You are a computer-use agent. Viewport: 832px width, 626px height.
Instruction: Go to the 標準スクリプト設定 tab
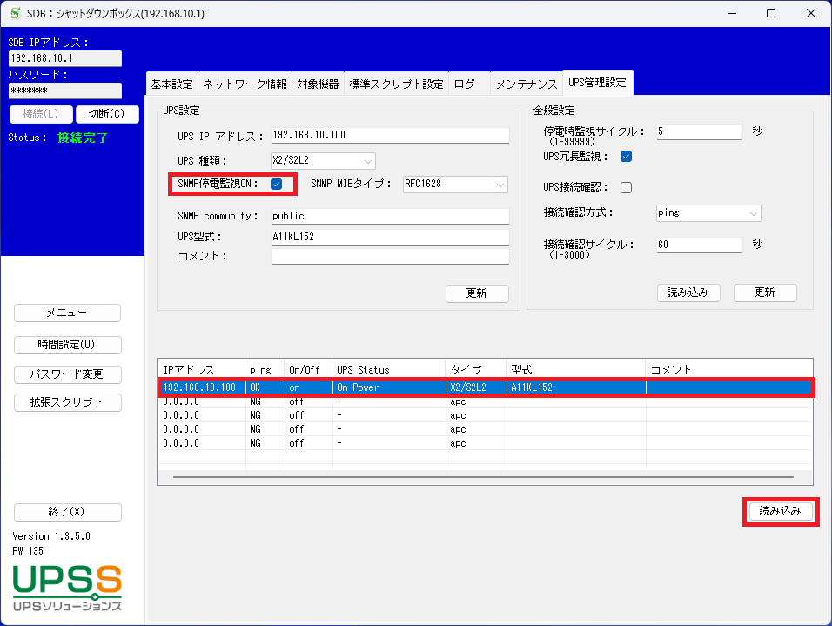(396, 84)
